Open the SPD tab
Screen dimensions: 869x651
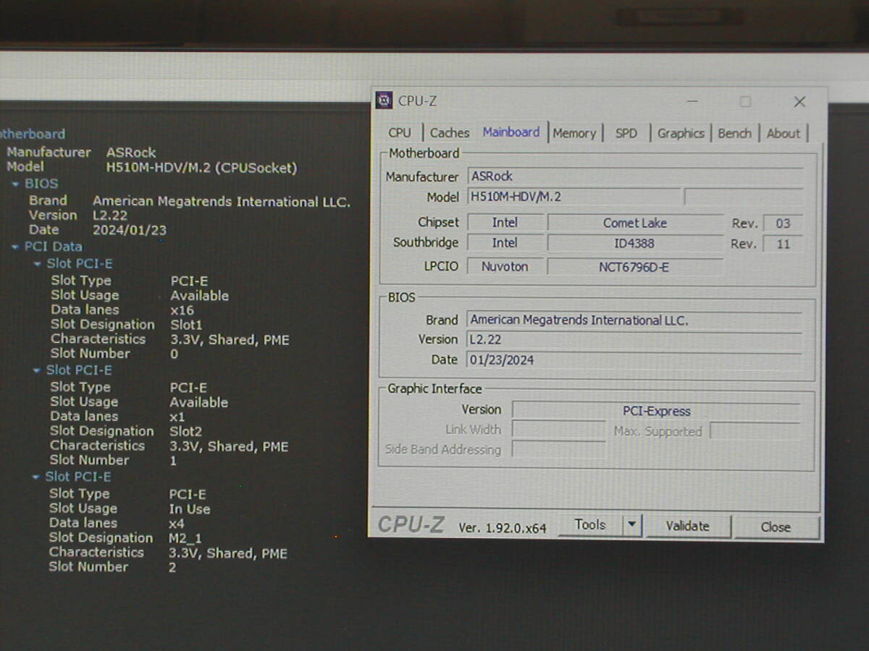click(626, 133)
